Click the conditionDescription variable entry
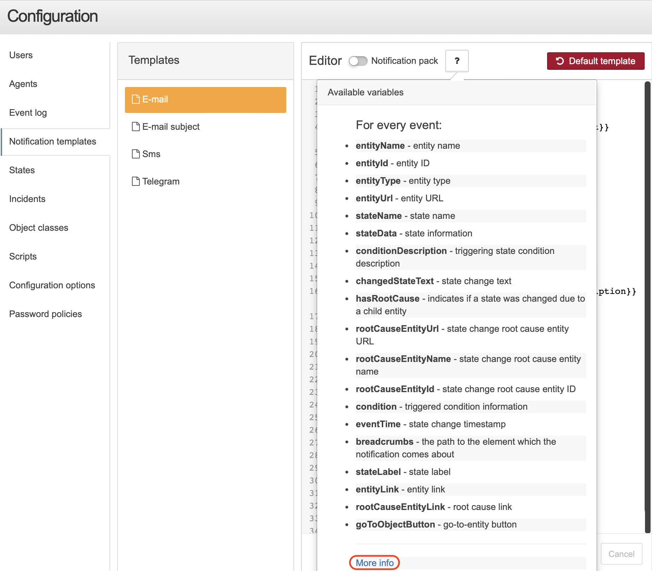Image resolution: width=652 pixels, height=571 pixels. pyautogui.click(x=471, y=257)
